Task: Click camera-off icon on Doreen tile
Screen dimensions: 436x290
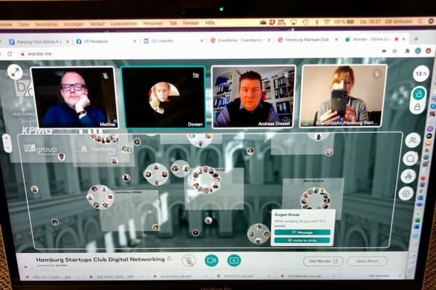Action: [x=195, y=75]
